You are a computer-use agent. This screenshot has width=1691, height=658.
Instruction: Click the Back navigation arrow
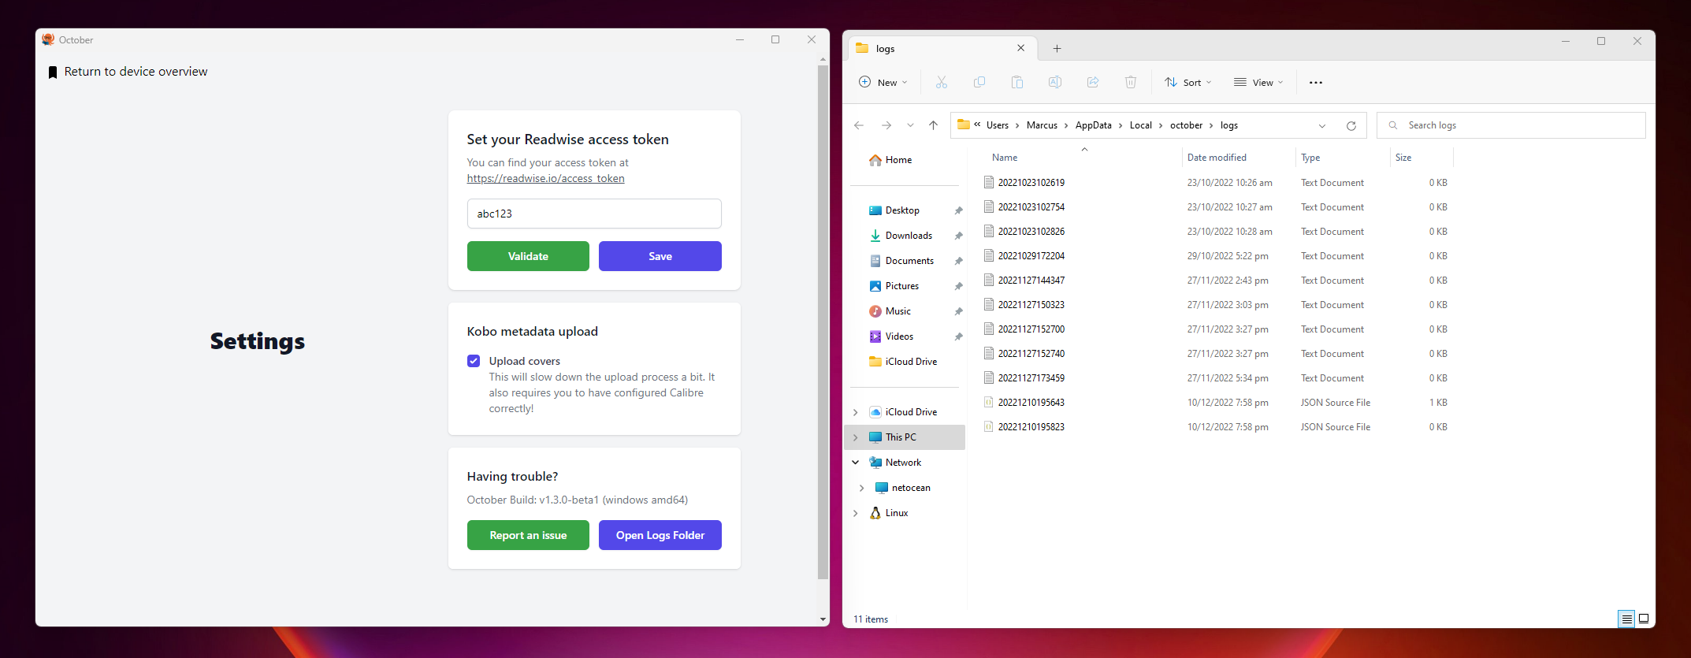coord(859,125)
